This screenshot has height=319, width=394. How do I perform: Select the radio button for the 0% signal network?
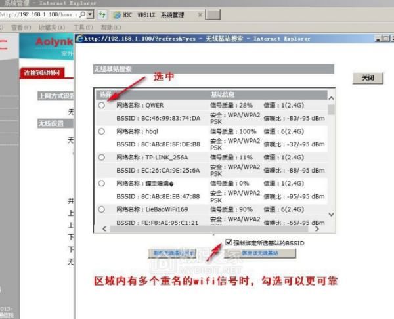tap(101, 183)
